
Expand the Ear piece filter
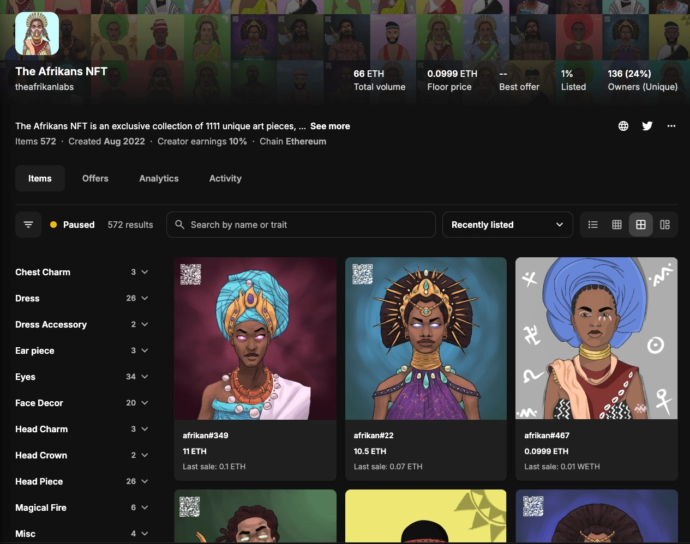[x=82, y=350]
